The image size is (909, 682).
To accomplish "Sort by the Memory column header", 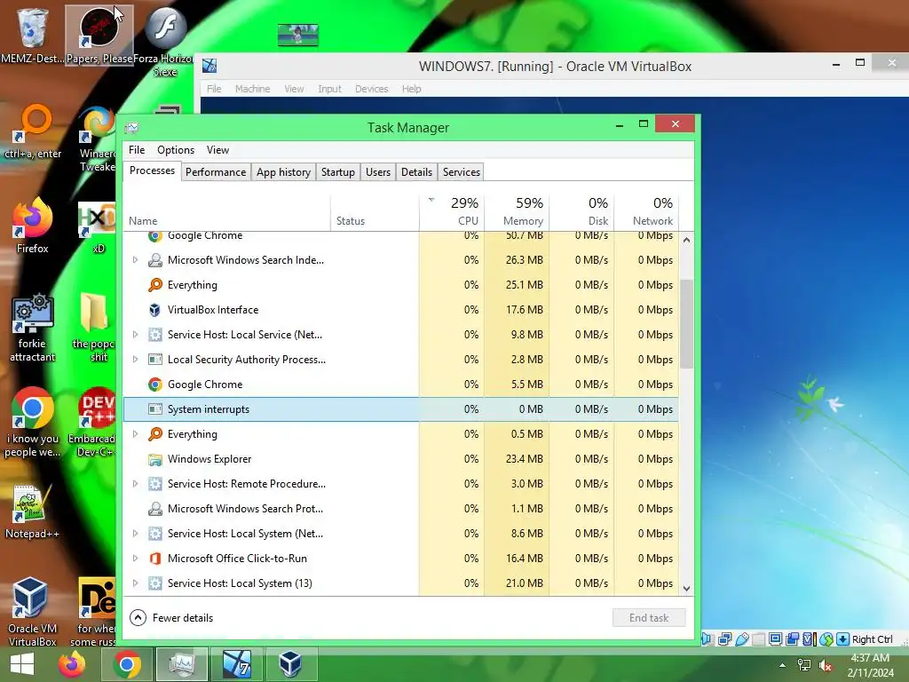I will (x=518, y=212).
